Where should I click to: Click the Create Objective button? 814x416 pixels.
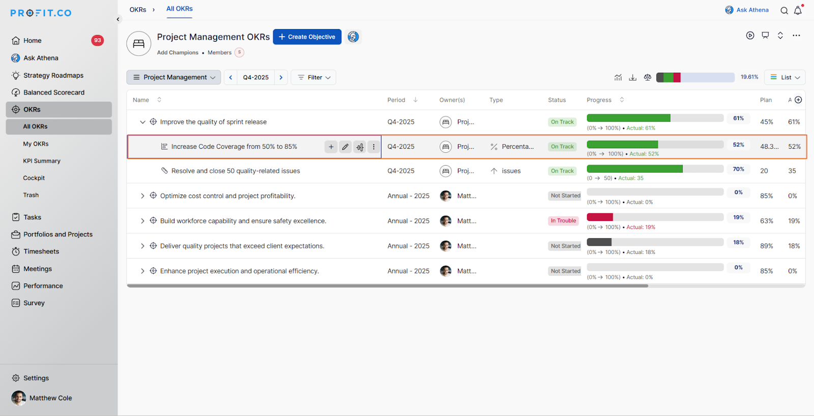pos(307,37)
